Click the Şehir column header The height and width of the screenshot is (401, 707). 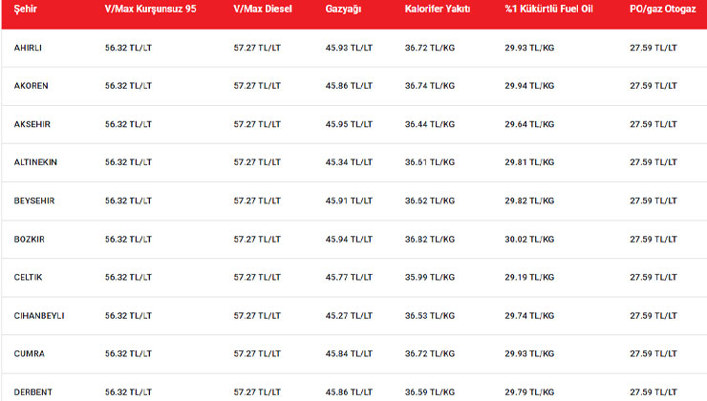click(27, 8)
